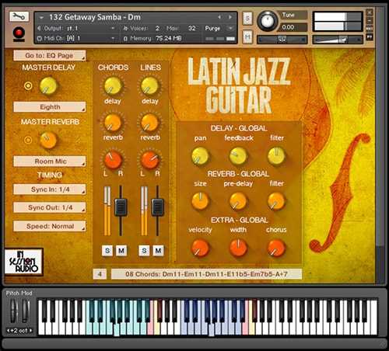389x351 pixels.
Task: Adjust the Master Reverb knob
Action: pos(48,140)
